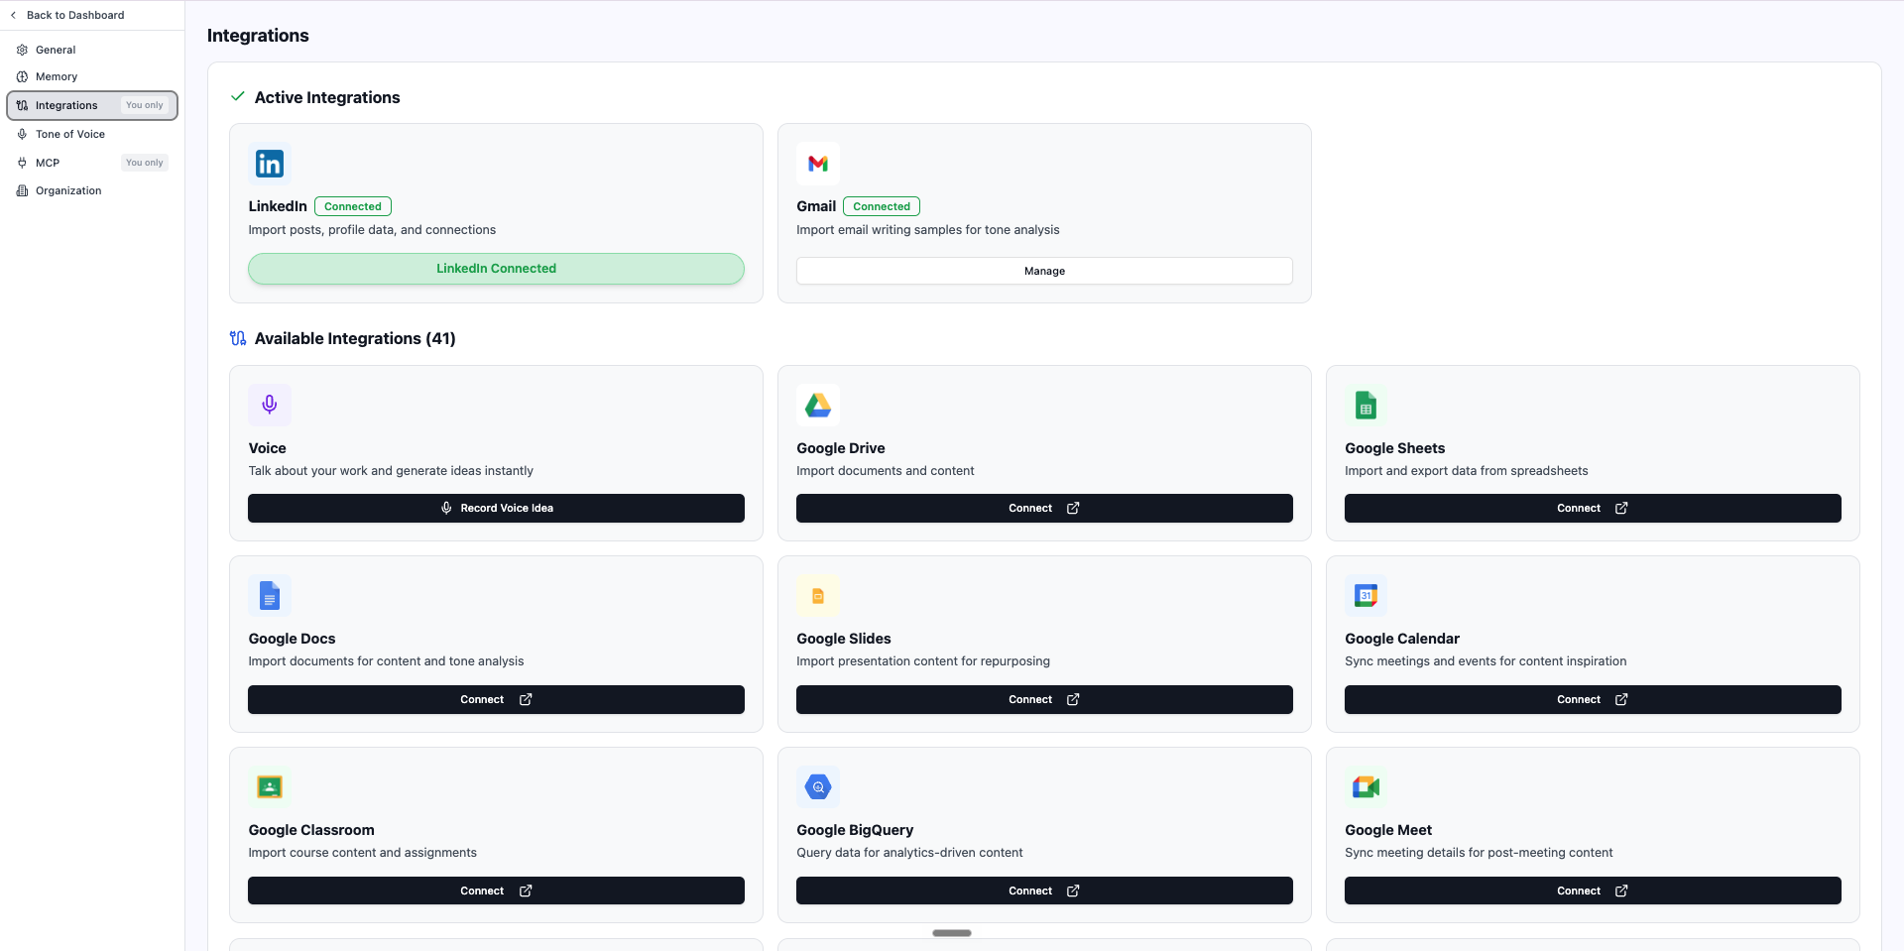This screenshot has height=951, width=1904.
Task: Click the Tone of Voice microphone icon
Action: point(22,134)
